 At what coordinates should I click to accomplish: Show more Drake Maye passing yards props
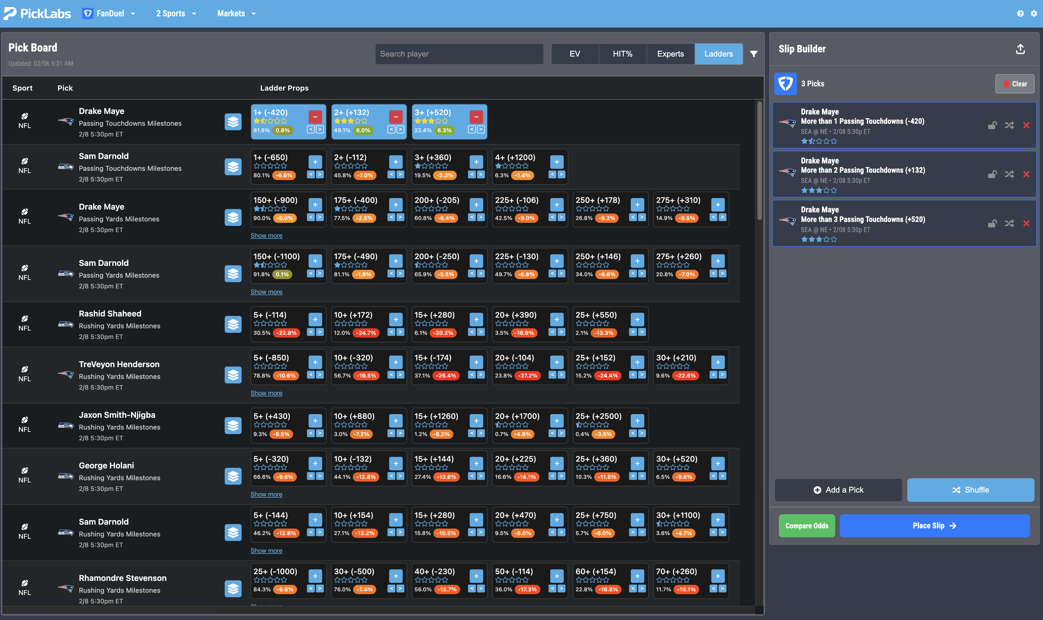(266, 236)
